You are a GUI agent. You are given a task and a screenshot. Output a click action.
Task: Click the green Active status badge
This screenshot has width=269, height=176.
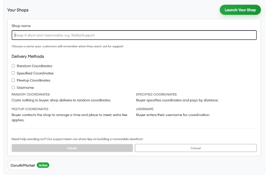tap(43, 165)
